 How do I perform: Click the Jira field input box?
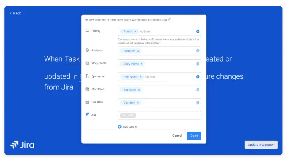tap(159, 115)
